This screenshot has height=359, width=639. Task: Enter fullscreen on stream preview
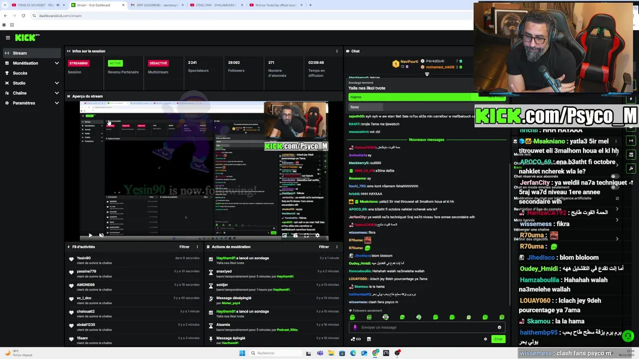point(307,235)
